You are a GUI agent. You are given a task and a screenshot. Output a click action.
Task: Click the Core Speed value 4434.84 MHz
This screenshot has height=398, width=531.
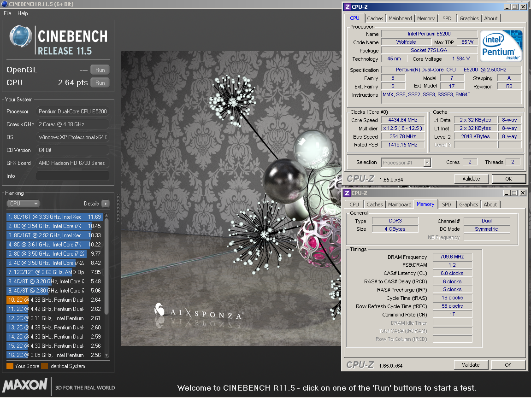point(403,120)
